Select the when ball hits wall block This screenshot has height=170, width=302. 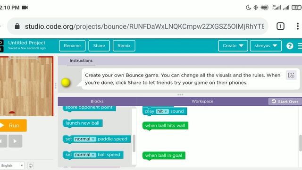coord(165,126)
